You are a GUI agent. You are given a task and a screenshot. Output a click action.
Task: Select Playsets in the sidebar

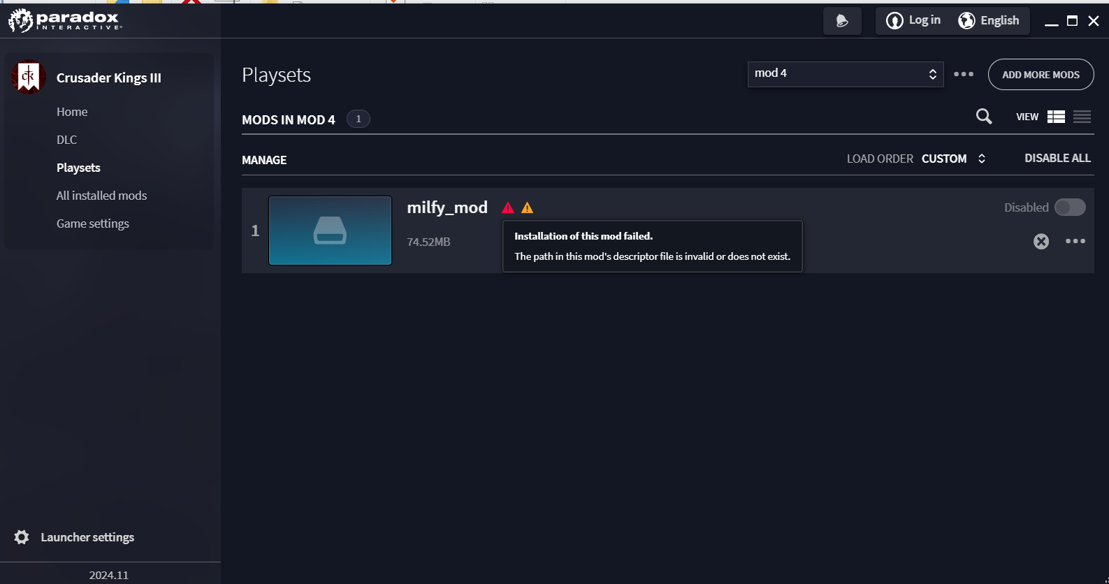click(78, 168)
